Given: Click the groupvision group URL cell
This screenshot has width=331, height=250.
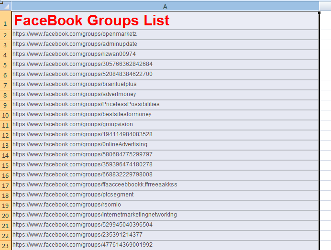Looking at the screenshot, I should [165, 125].
